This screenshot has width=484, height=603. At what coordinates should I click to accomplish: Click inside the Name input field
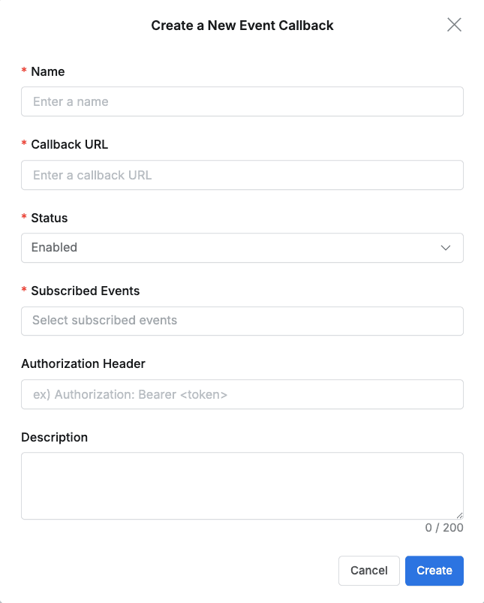(x=242, y=101)
